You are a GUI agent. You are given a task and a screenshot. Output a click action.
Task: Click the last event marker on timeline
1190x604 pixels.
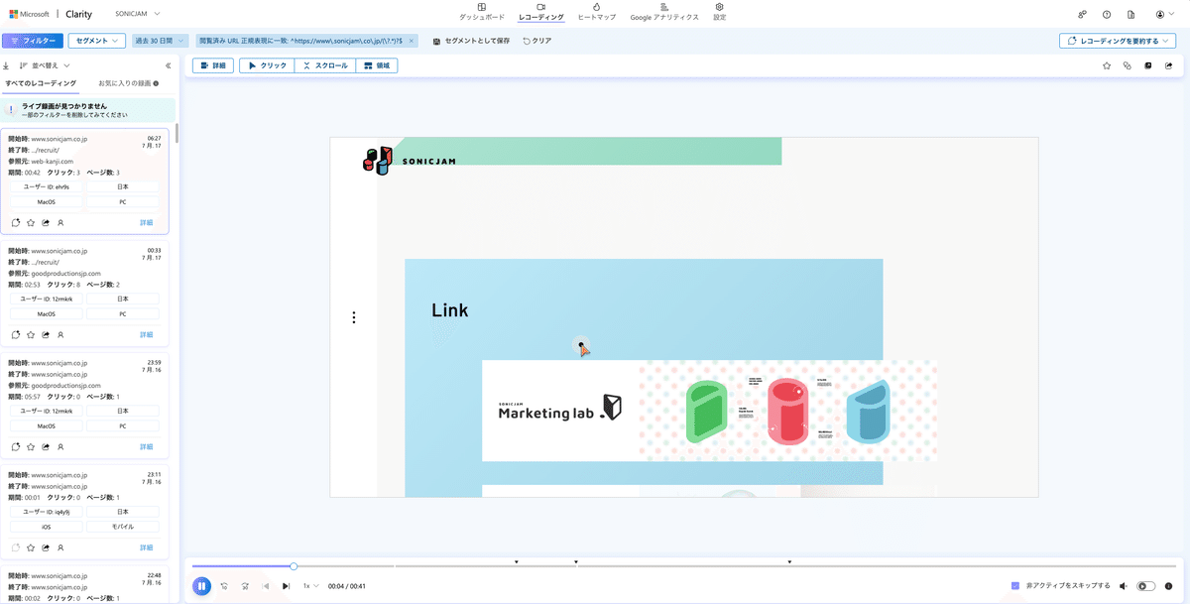point(789,562)
